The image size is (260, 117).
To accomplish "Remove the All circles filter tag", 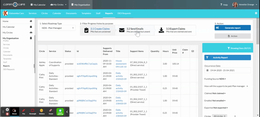I will [224, 116].
